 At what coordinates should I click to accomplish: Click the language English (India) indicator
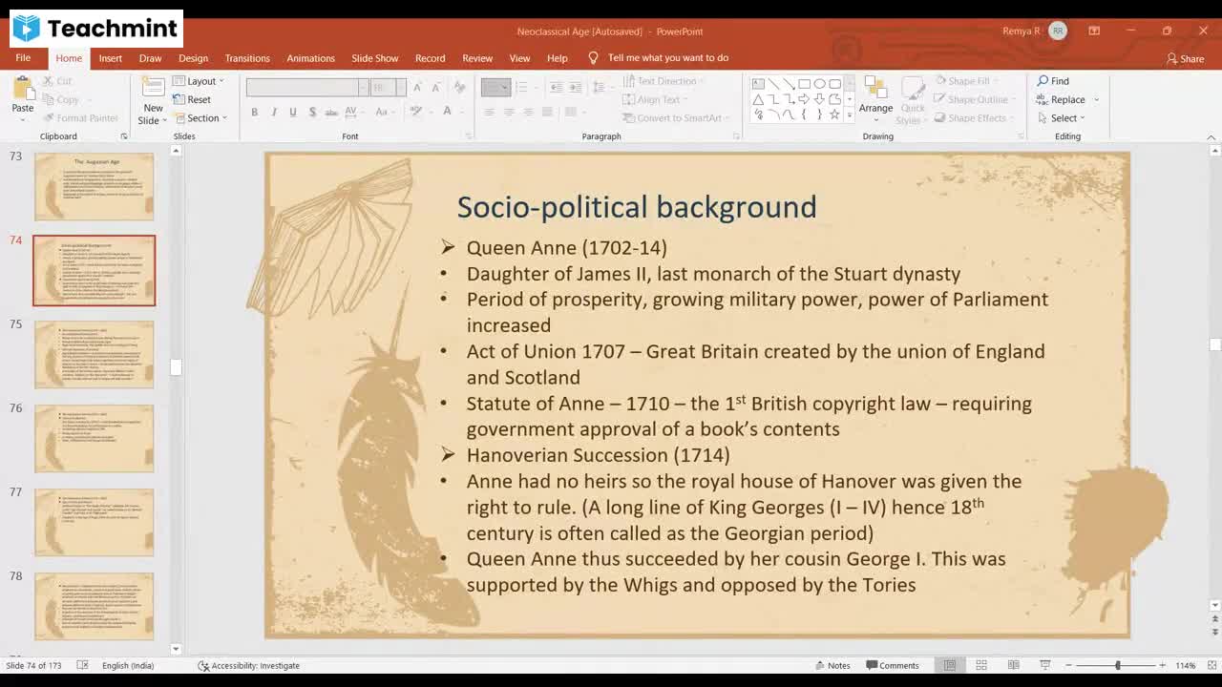click(x=128, y=665)
